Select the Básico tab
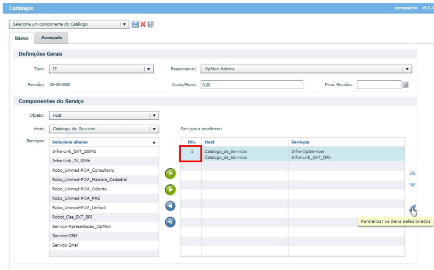Screen dimensions: 434x270 tap(21, 38)
